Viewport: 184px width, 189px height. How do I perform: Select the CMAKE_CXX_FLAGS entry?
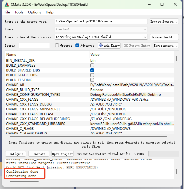pos(22,100)
